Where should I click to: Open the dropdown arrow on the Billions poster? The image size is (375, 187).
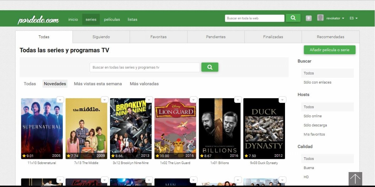coord(238,100)
